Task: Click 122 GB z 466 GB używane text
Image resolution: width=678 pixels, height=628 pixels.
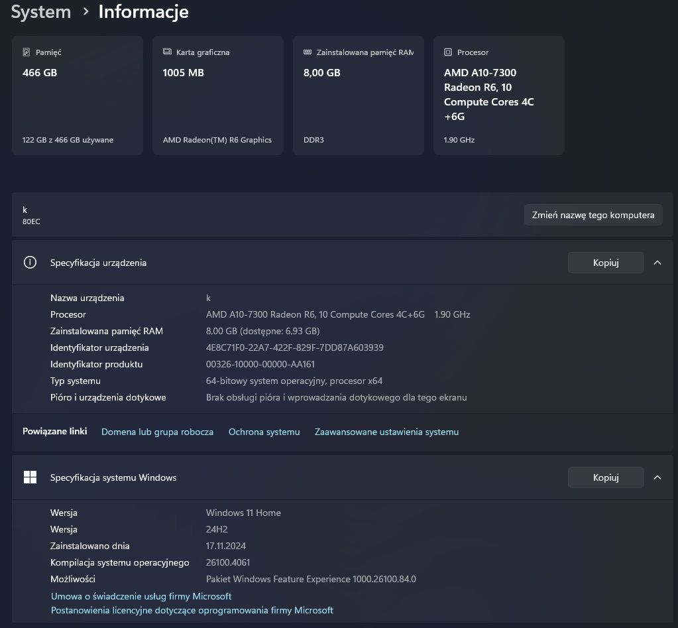Action: point(68,140)
